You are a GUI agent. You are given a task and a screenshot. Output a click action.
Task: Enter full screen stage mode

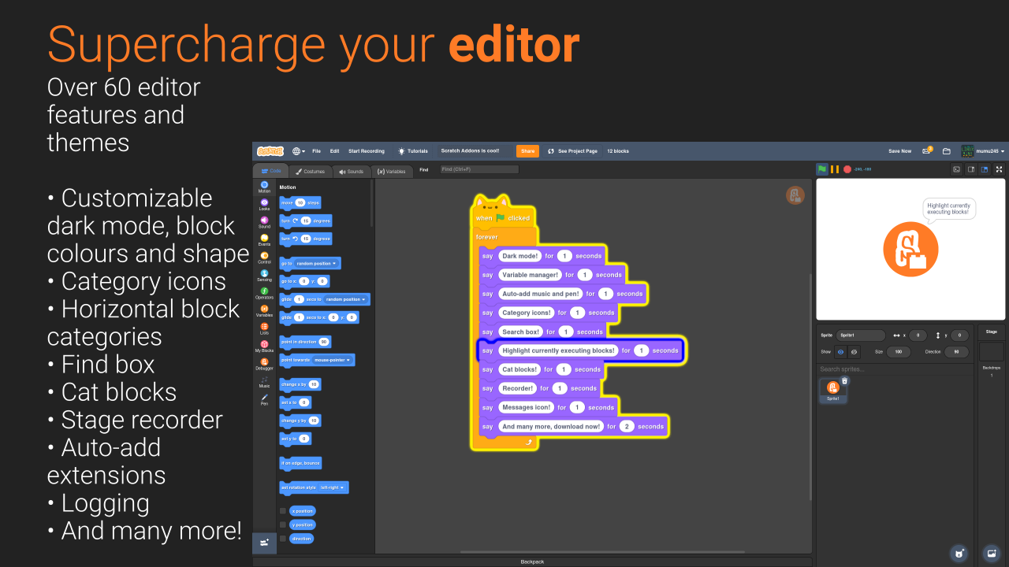(x=1000, y=169)
